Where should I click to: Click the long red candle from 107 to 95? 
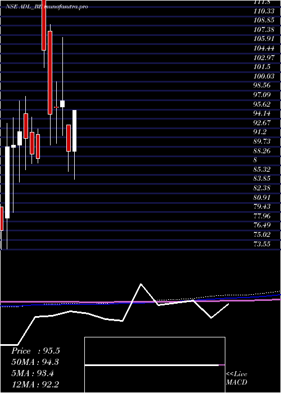tap(50, 72)
